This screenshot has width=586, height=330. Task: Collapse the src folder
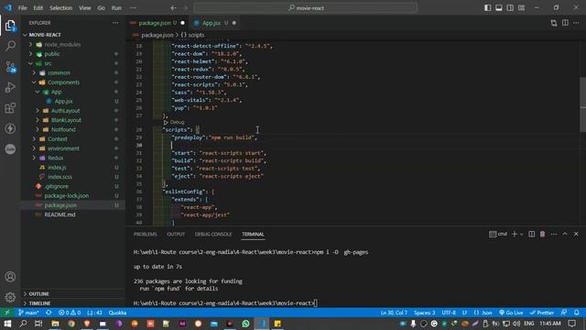coord(30,63)
